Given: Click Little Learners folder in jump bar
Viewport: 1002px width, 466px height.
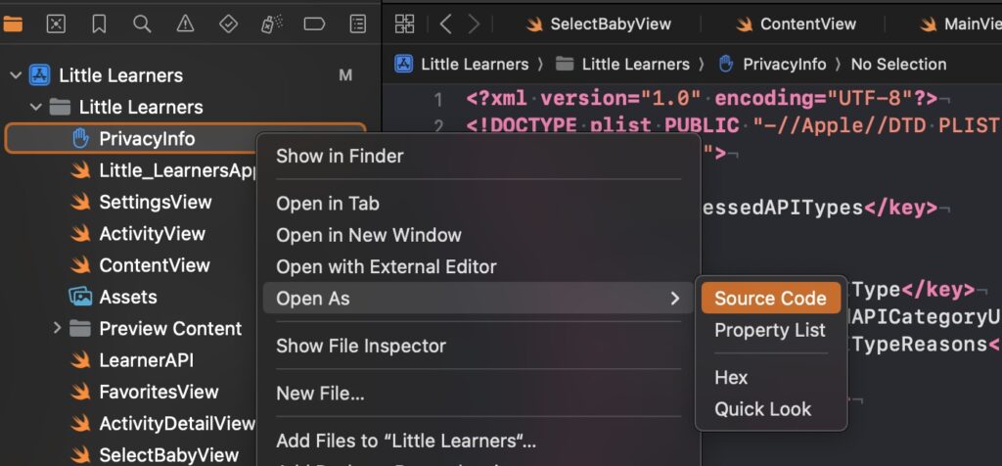Looking at the screenshot, I should [622, 64].
